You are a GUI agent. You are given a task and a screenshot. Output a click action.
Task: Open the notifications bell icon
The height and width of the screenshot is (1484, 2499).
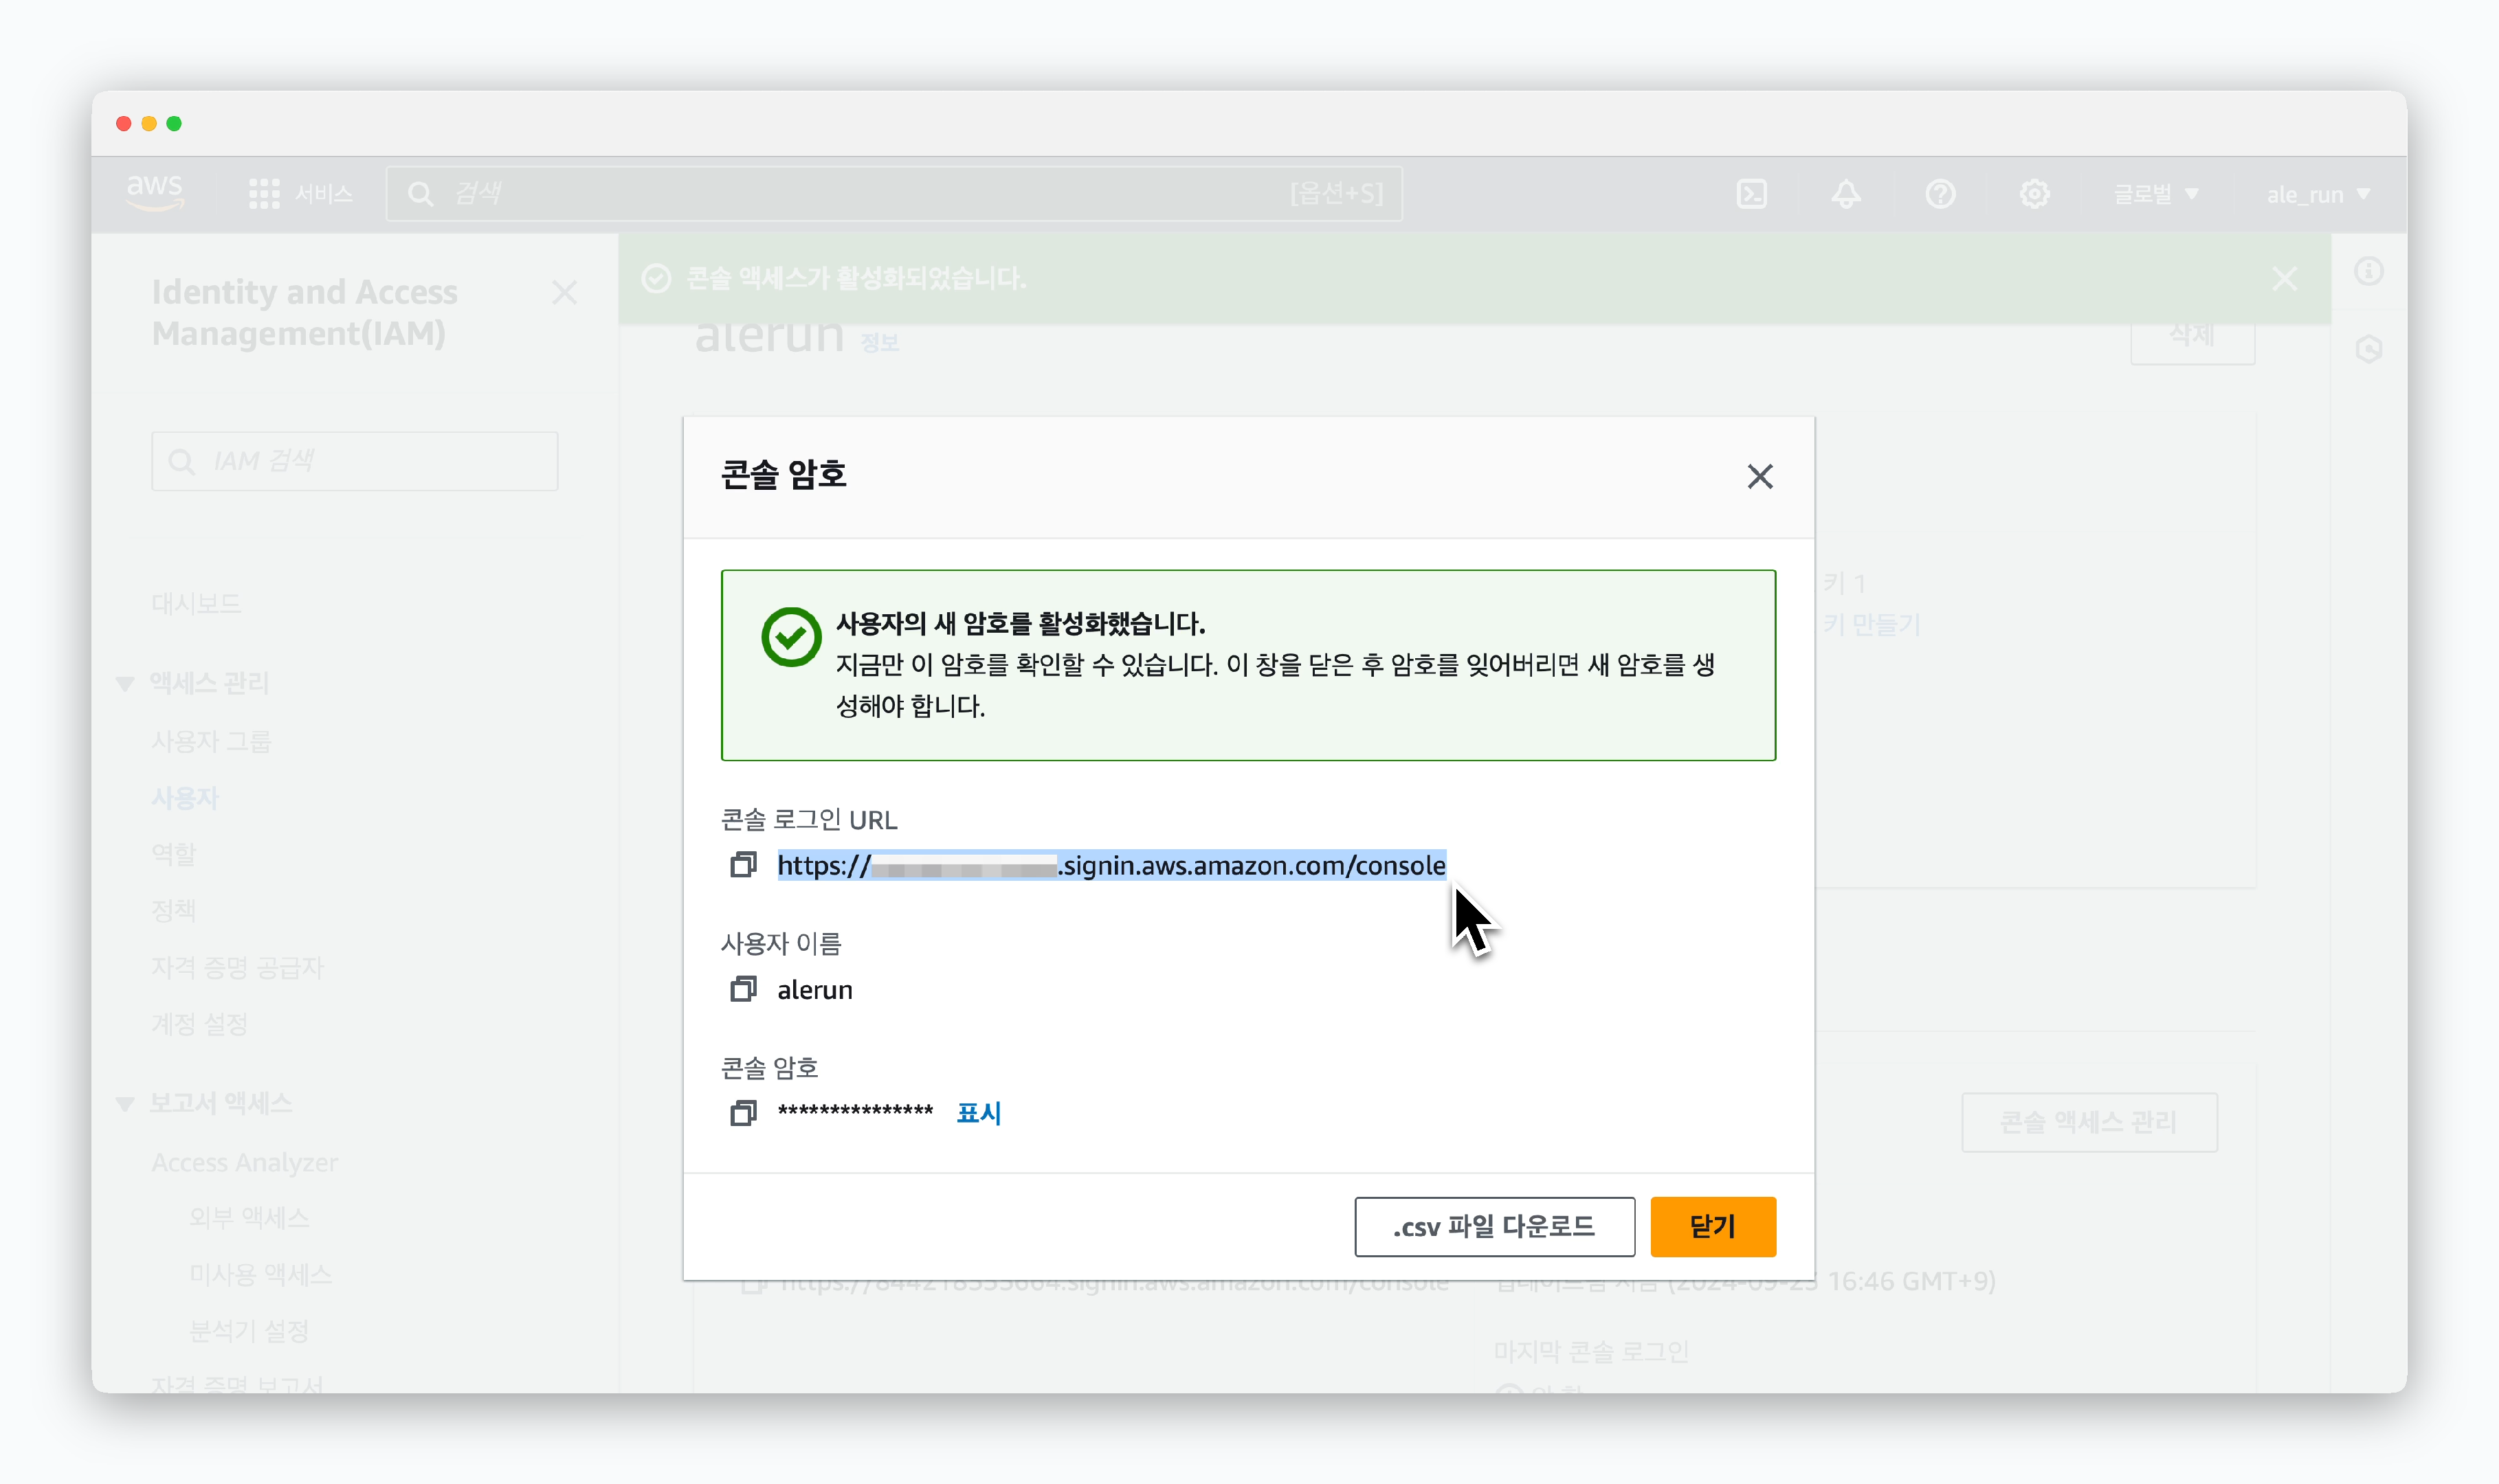pos(1846,194)
